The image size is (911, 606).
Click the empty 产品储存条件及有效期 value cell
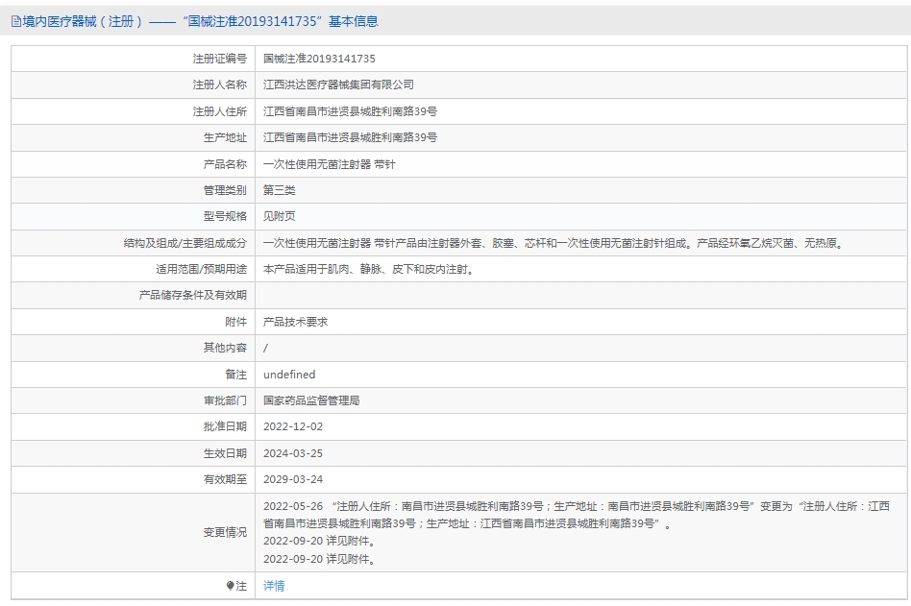(577, 296)
